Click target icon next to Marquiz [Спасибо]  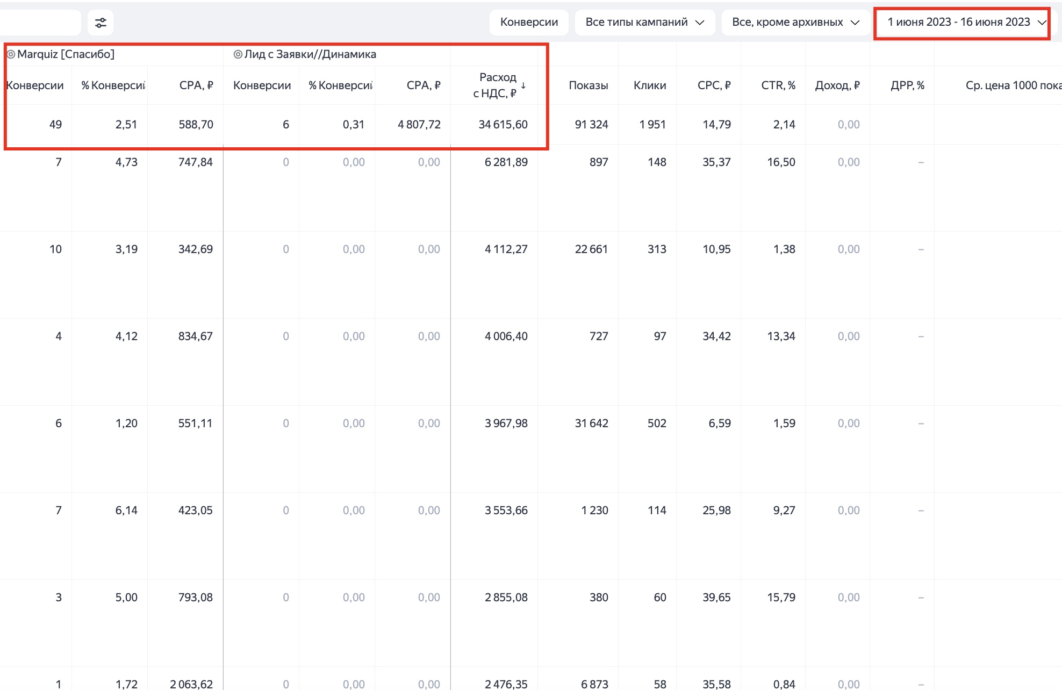(11, 54)
